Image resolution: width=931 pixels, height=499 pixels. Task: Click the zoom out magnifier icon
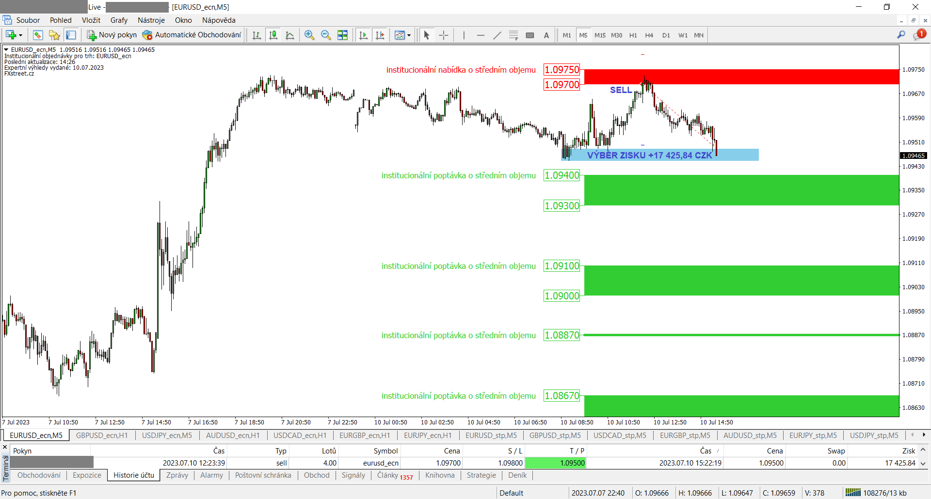click(325, 35)
